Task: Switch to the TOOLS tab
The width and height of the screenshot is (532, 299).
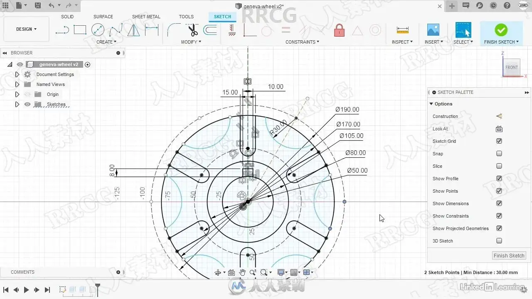Action: pos(186,17)
